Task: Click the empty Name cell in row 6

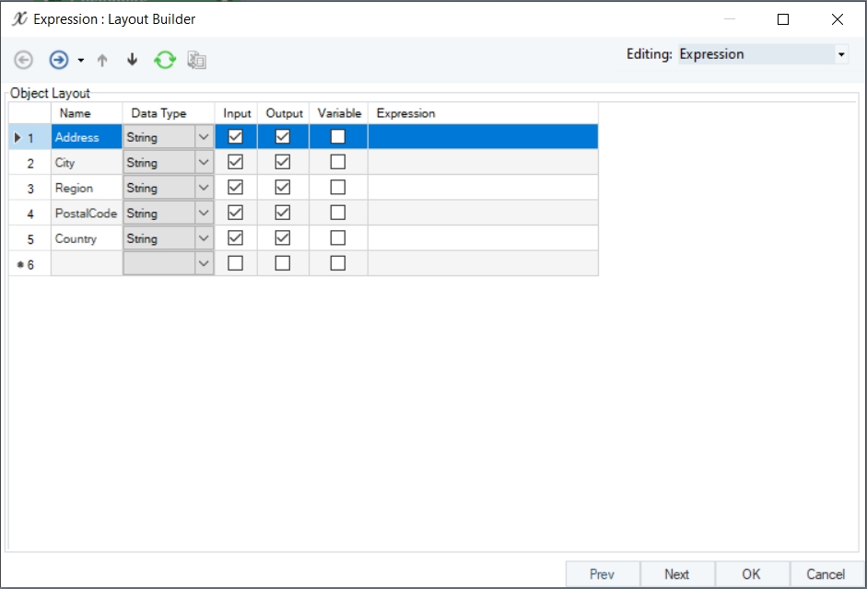Action: (x=86, y=263)
